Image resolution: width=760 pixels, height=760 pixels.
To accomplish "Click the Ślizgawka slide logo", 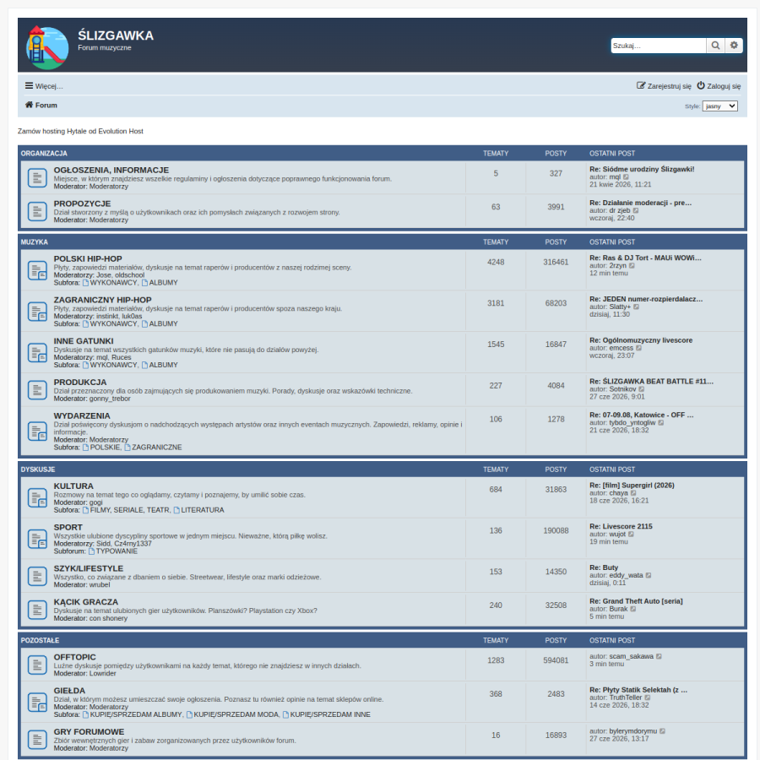I will [x=47, y=47].
